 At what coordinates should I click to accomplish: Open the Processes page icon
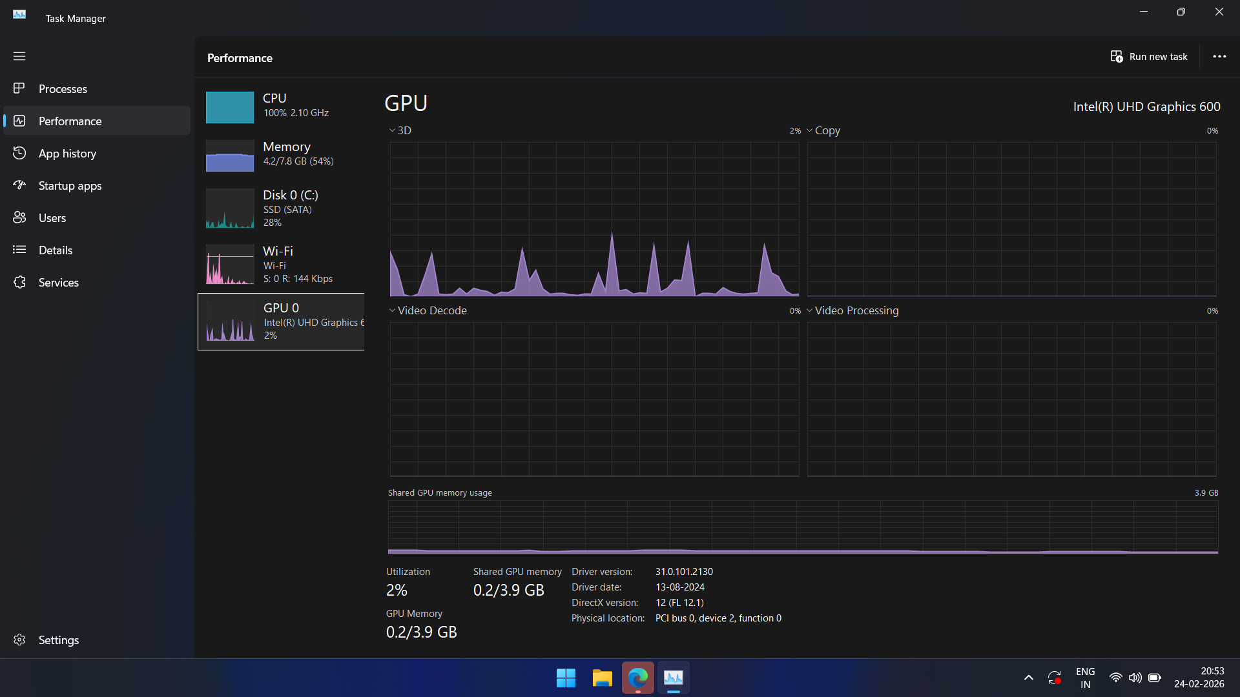(19, 88)
